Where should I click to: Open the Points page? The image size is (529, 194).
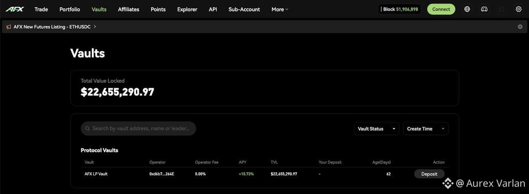tap(158, 9)
